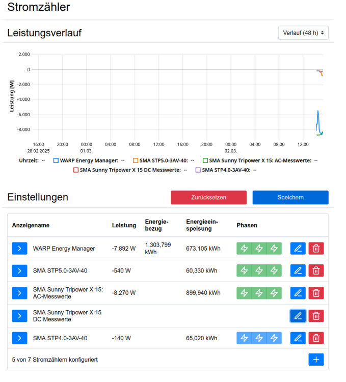
Task: Click the Speichern button
Action: (x=290, y=198)
